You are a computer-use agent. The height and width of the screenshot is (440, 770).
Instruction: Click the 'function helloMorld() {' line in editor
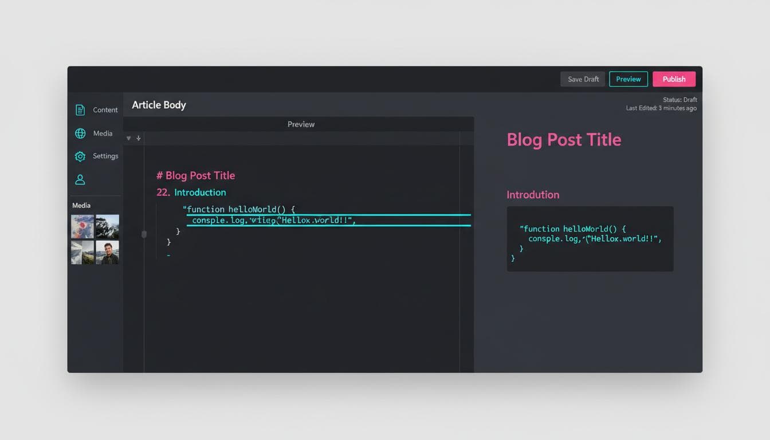[238, 209]
